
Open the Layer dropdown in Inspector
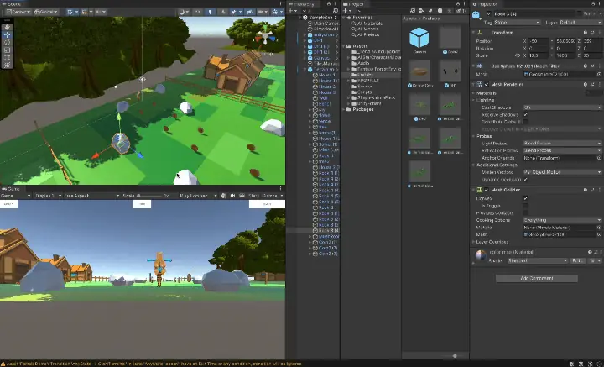coord(581,23)
